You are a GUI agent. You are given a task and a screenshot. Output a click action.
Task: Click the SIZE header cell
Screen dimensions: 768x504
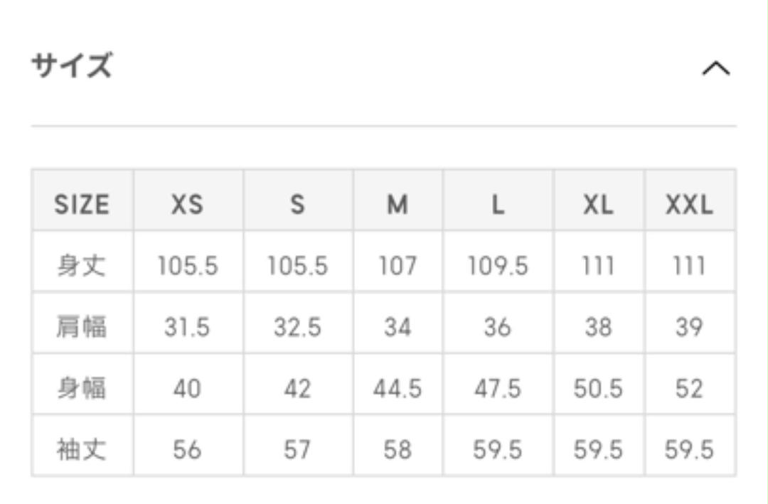click(82, 204)
